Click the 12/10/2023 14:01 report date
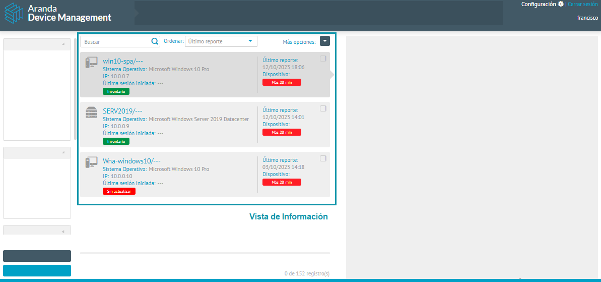The height and width of the screenshot is (282, 601). click(284, 117)
